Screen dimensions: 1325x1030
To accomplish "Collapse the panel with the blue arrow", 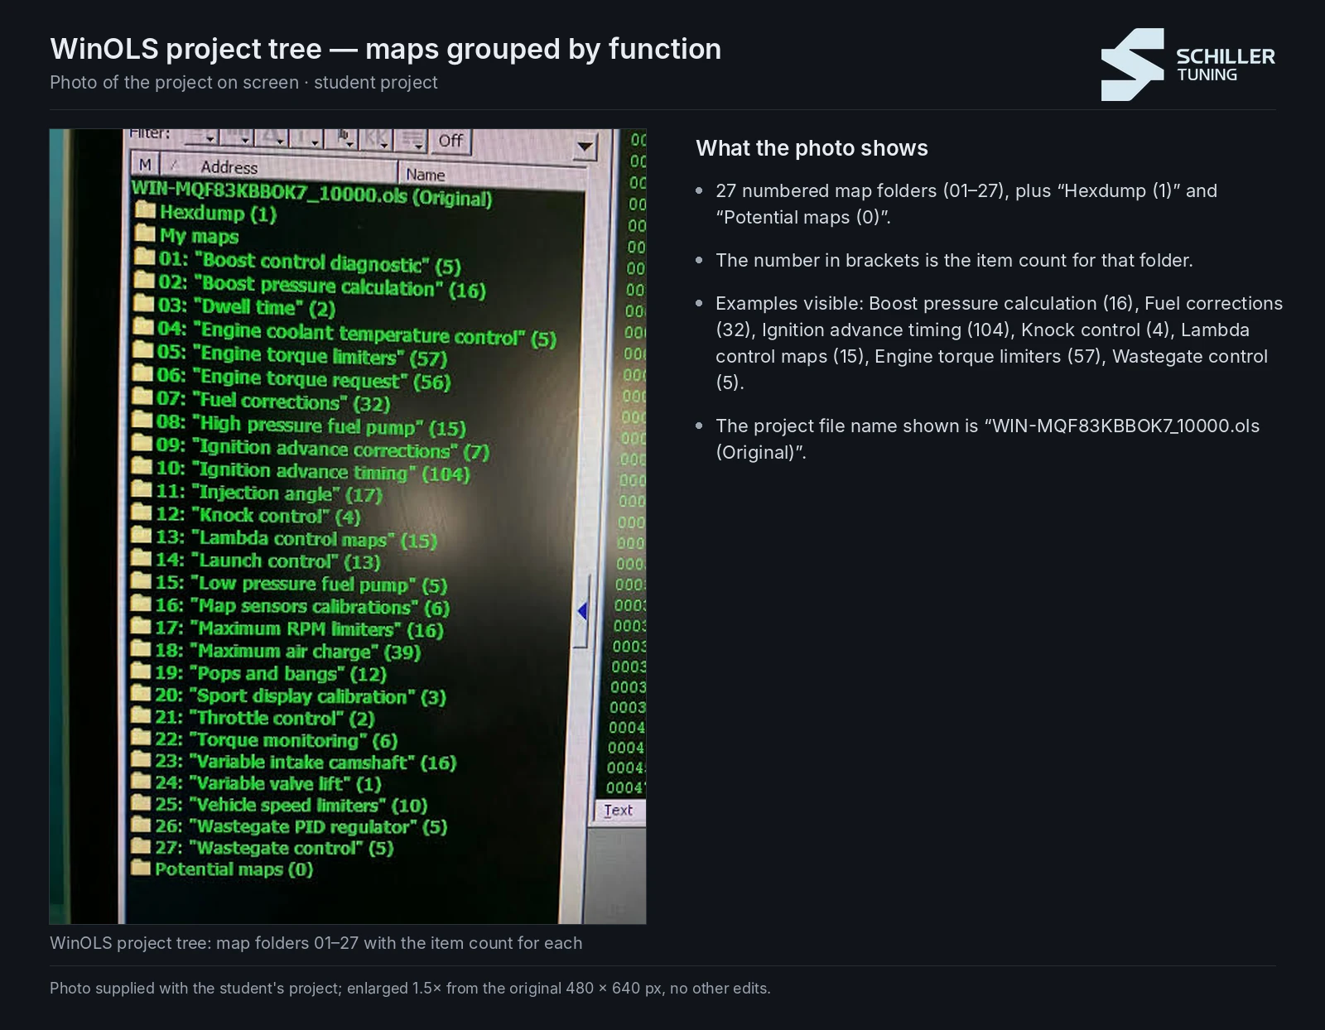I will coord(582,611).
